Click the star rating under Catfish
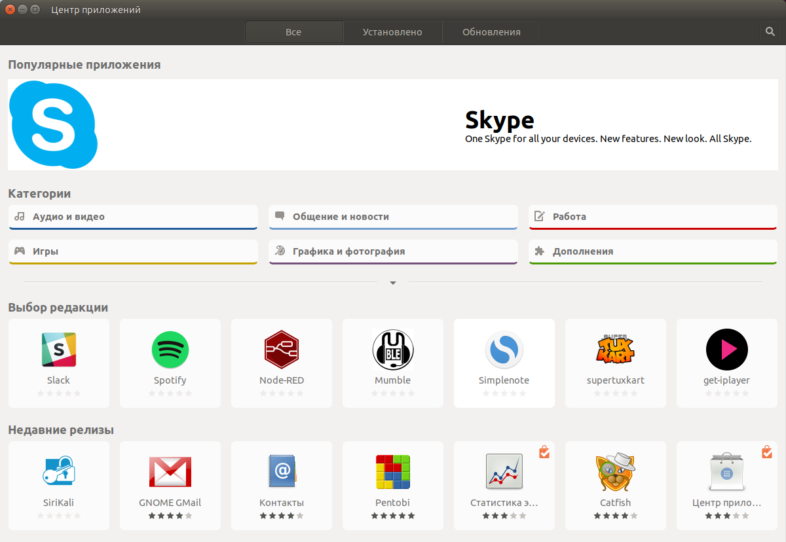This screenshot has width=786, height=542. pos(616,516)
